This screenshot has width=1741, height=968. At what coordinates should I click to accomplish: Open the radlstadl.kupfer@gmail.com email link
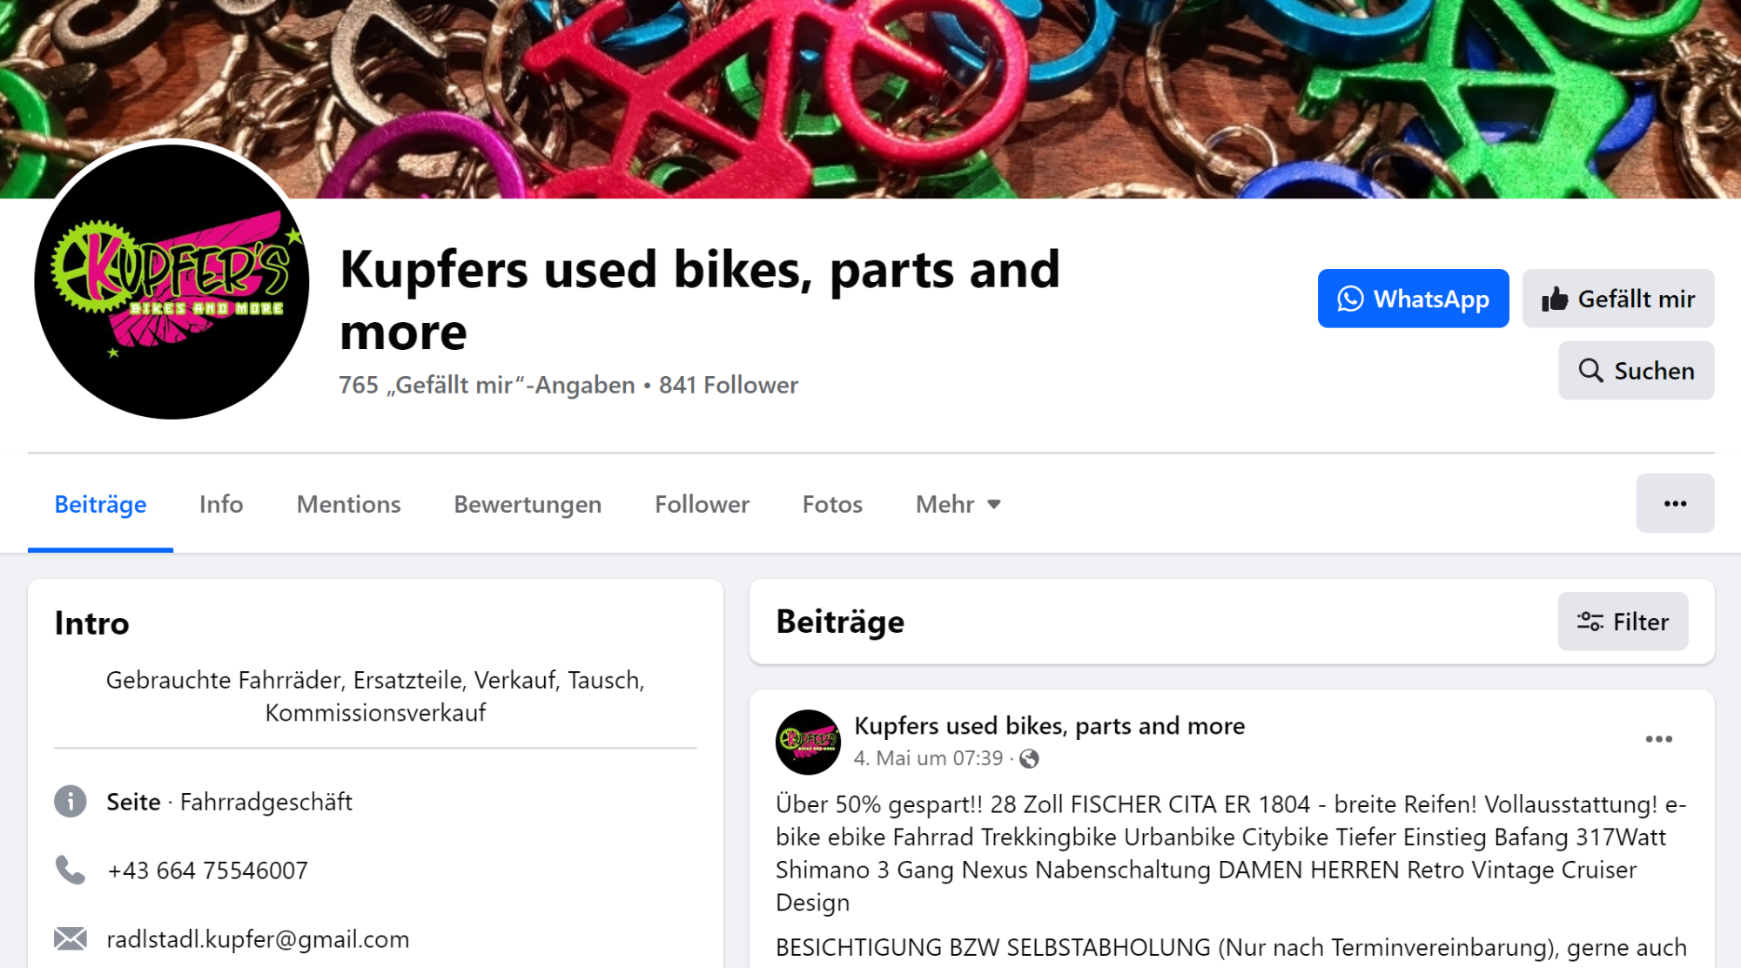tap(258, 938)
